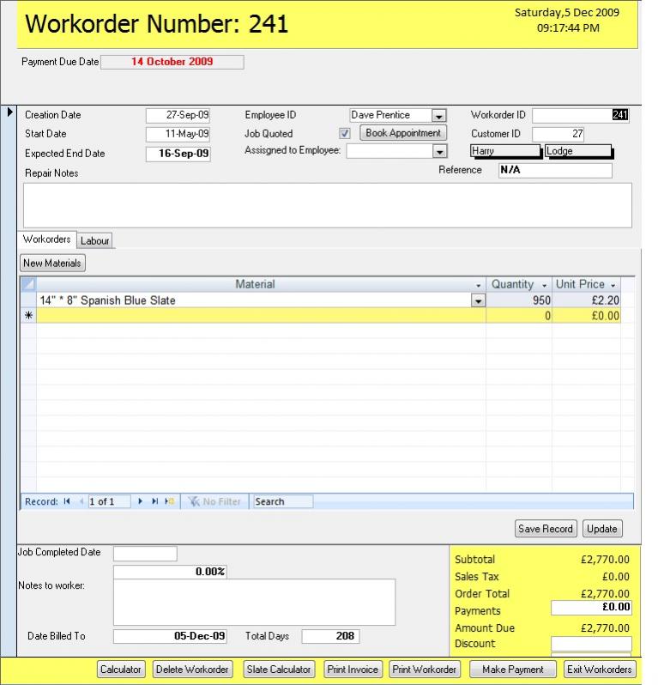The image size is (658, 685).
Task: Click the Total Days field
Action: (x=330, y=636)
